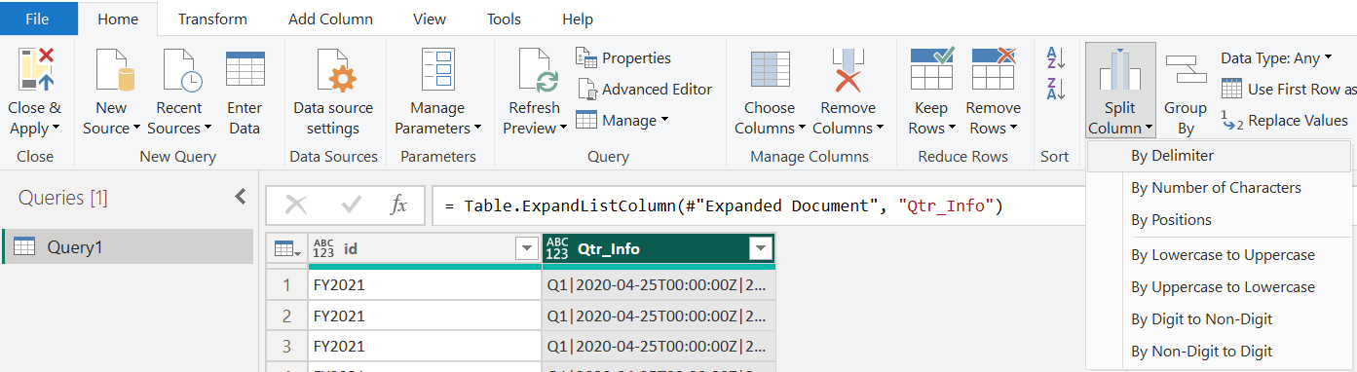Image resolution: width=1357 pixels, height=372 pixels.
Task: Switch to the Transform tab
Action: [212, 19]
